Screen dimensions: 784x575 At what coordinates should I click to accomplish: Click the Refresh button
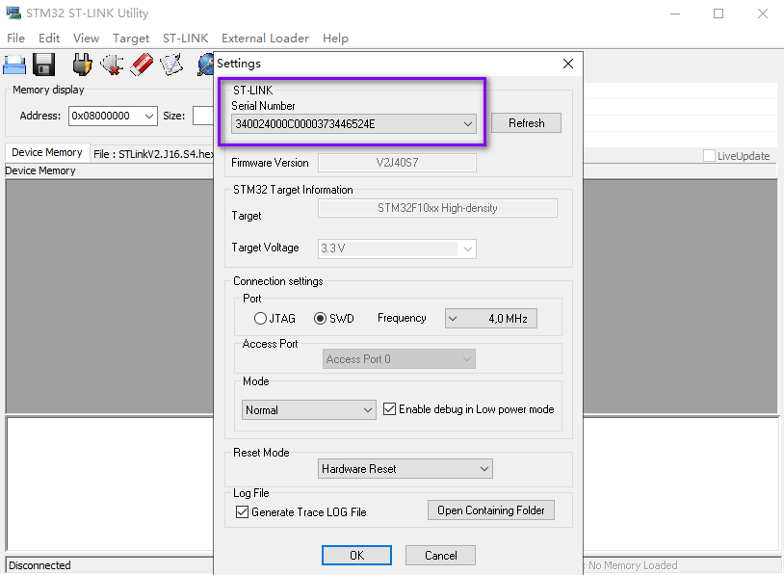(526, 123)
